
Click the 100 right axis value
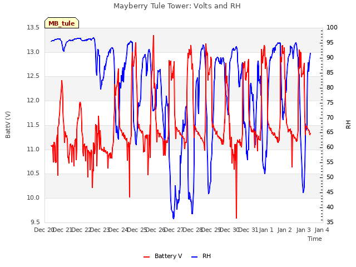[x=332, y=27]
